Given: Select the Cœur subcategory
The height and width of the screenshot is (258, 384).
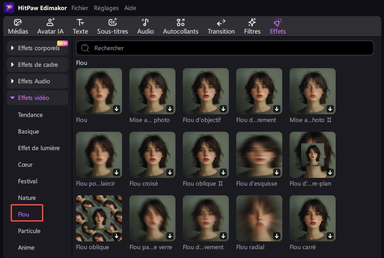Looking at the screenshot, I should pos(25,164).
